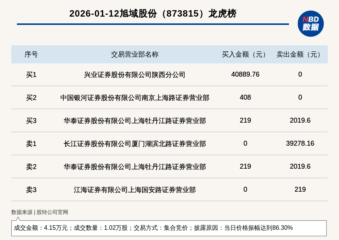Image resolution: width=339 pixels, height=240 pixels.
Task: Click the 交易营业部名称 column header
Action: click(x=134, y=54)
